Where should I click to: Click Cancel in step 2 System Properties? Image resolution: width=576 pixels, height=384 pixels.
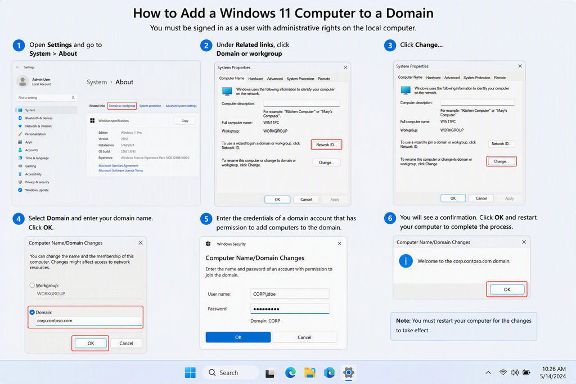(306, 200)
